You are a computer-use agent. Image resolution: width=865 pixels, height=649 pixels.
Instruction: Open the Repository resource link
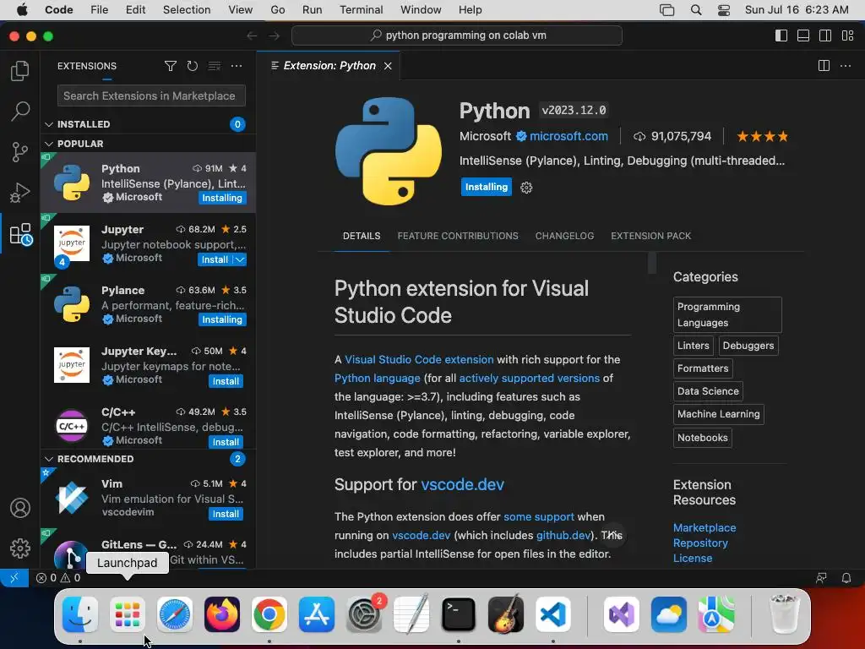(700, 543)
